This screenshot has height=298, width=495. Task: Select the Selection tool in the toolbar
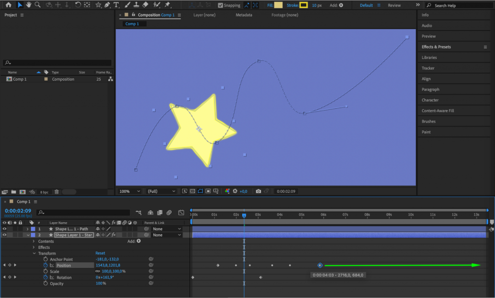pyautogui.click(x=20, y=5)
